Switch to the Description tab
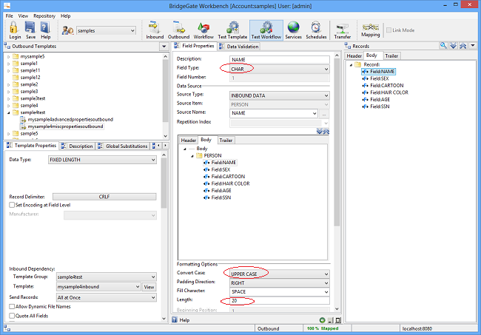 (77, 146)
